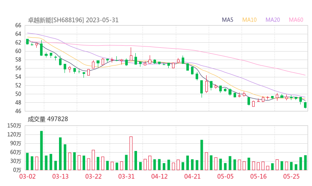The image size is (312, 186).
Task: Click the 90万 volume axis label
Action: point(16,143)
